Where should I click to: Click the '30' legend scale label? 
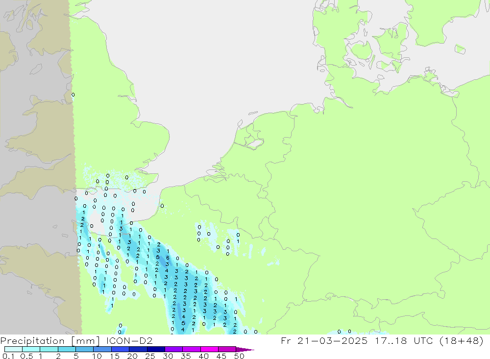[x=168, y=356]
